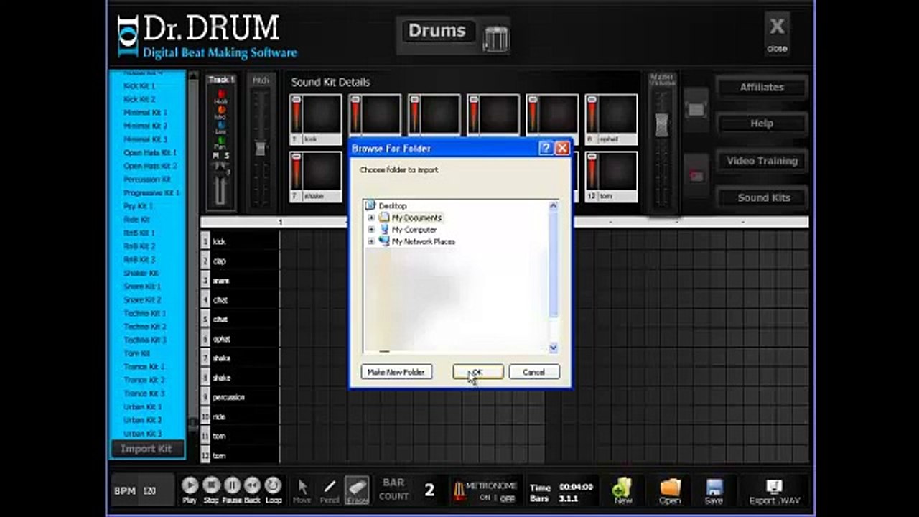Click the metronome icon
Viewport: 919px width, 517px height.
[x=457, y=490]
